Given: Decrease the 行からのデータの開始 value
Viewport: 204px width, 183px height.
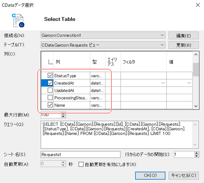Looking at the screenshot, I should [197, 156].
